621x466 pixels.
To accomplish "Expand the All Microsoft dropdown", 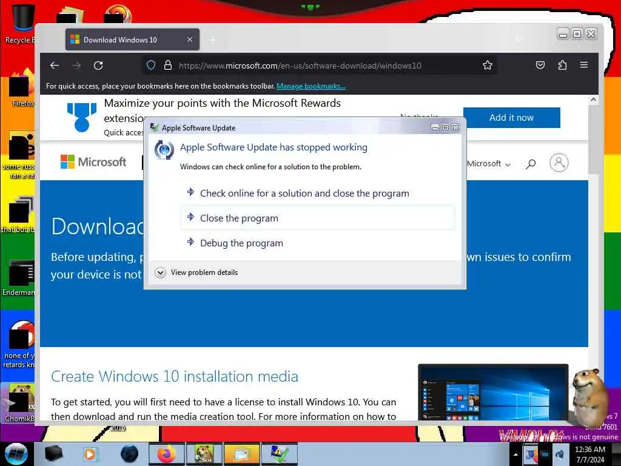I will click(x=489, y=164).
